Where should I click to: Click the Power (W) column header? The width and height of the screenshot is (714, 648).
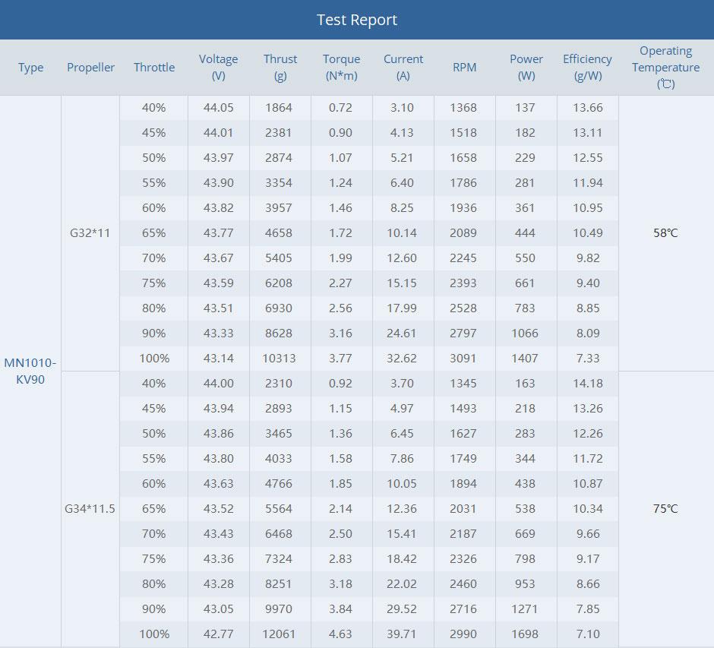point(526,67)
